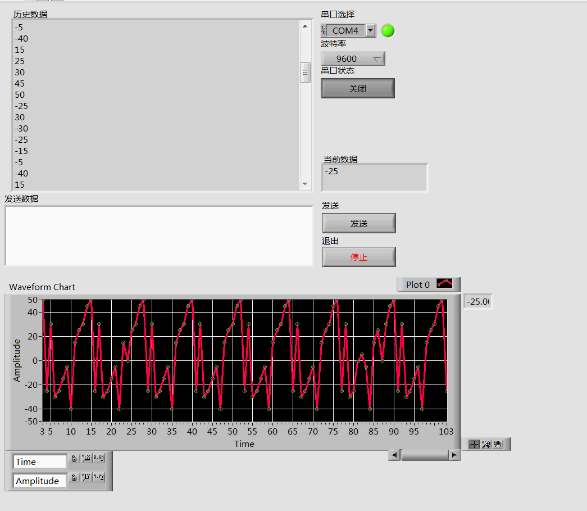Screen dimensions: 587x511
Task: Click the 当前数据 current data field
Action: pos(374,178)
